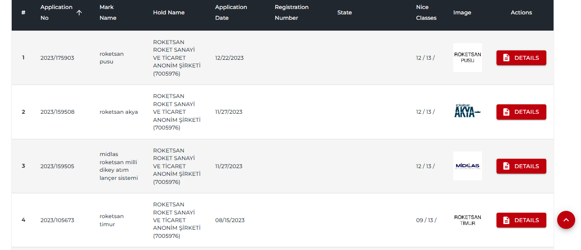Image resolution: width=581 pixels, height=250 pixels.
Task: Sort table by Application No header
Action: point(56,13)
